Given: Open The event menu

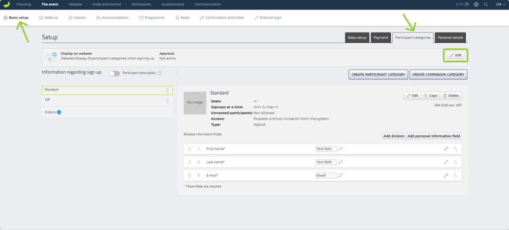Looking at the screenshot, I should coord(50,4).
